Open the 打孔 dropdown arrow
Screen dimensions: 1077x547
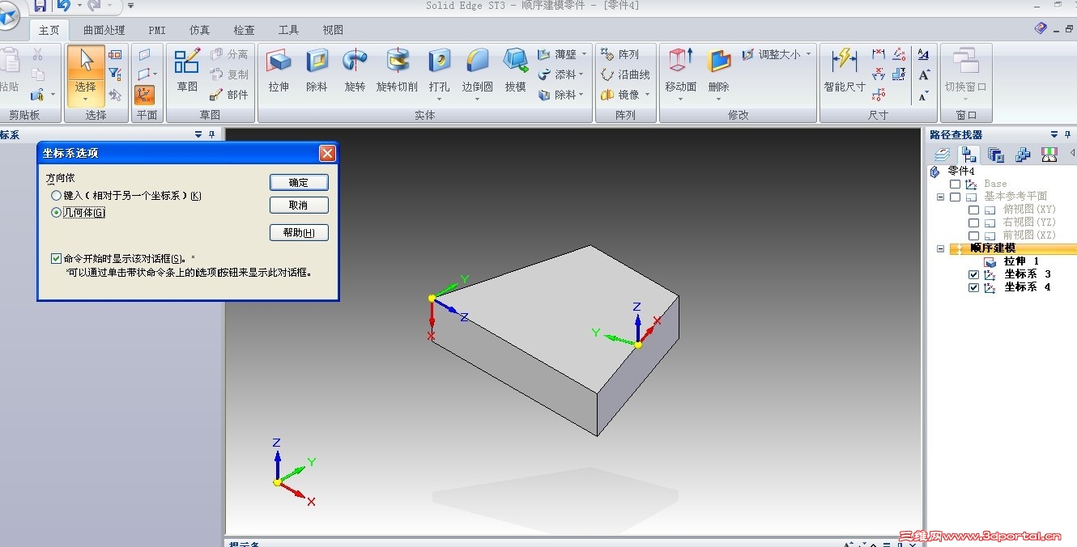(439, 100)
